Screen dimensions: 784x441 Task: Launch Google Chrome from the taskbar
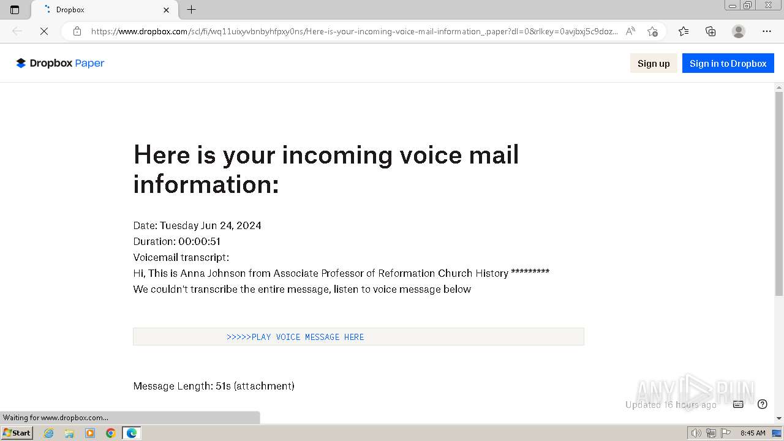pyautogui.click(x=111, y=433)
